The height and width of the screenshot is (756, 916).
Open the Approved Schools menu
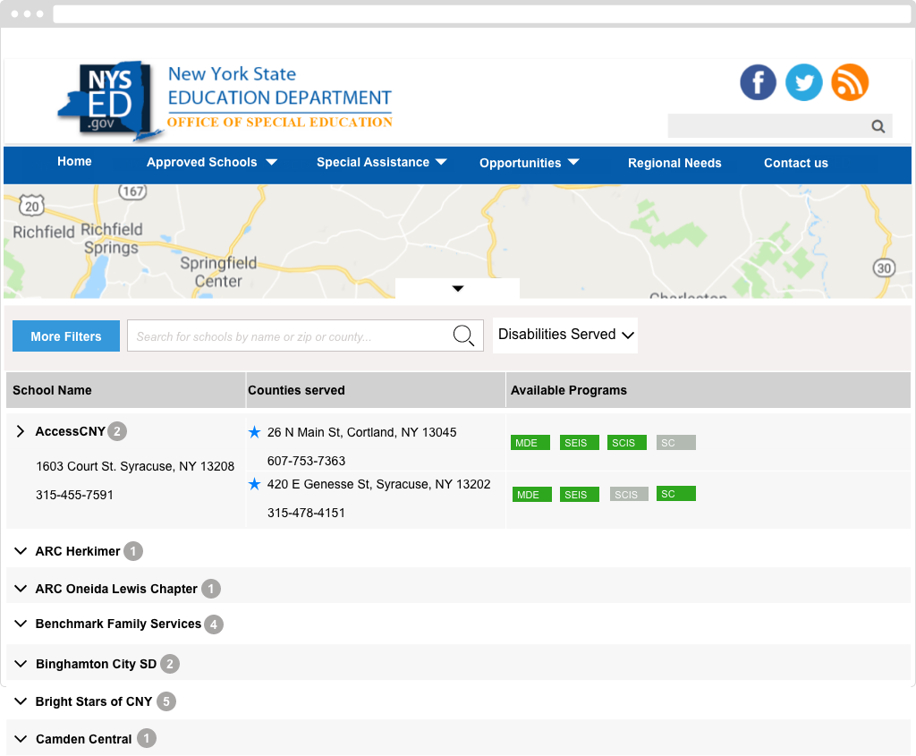click(211, 163)
